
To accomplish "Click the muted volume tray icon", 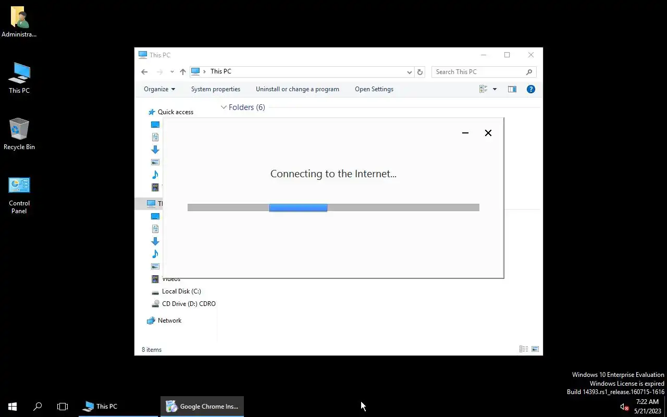I will tap(624, 407).
